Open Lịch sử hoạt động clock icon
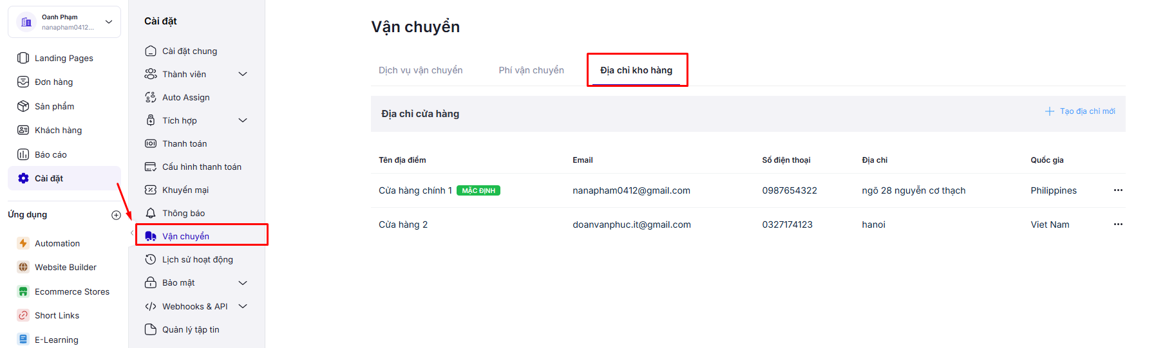This screenshot has height=348, width=1174. [x=151, y=259]
